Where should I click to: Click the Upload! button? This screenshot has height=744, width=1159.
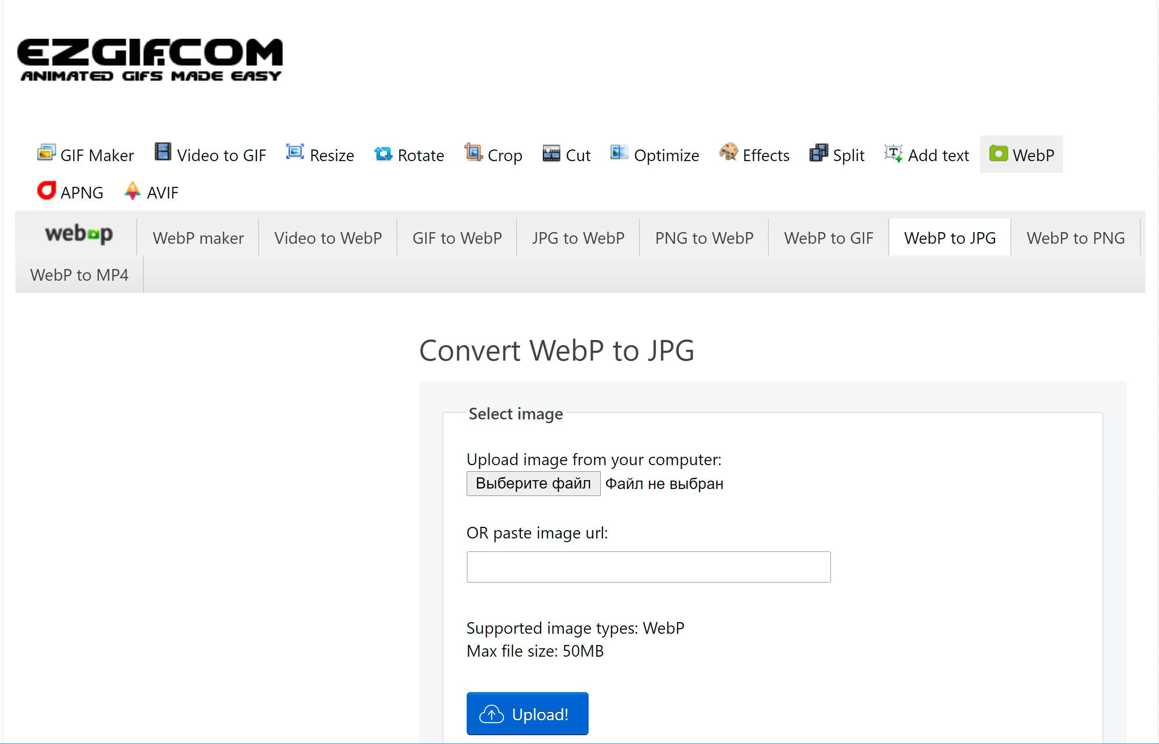tap(527, 715)
